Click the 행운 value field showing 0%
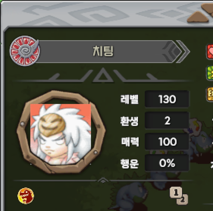213x211 pixels. click(167, 163)
